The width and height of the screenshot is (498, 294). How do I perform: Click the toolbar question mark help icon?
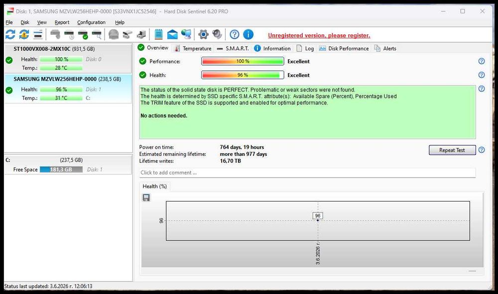pos(235,34)
